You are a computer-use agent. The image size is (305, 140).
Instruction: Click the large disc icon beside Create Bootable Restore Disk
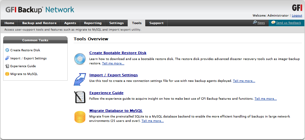click(x=80, y=59)
